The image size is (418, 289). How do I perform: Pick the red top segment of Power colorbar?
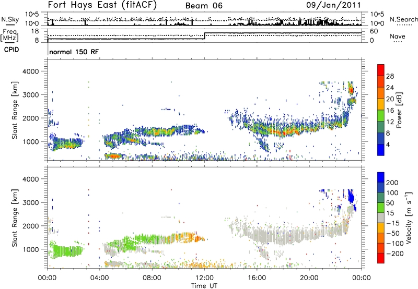[x=381, y=70]
